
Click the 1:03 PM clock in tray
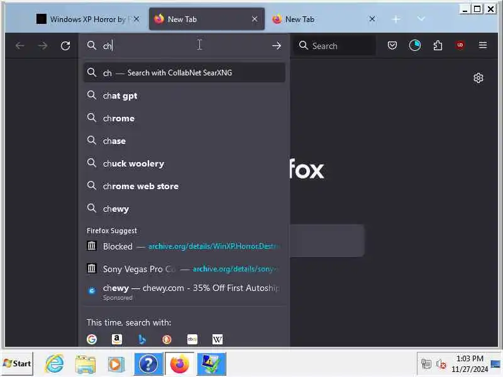470,358
